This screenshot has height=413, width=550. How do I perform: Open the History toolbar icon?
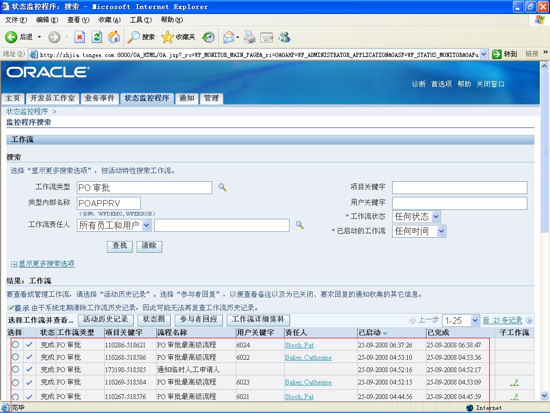[x=208, y=37]
